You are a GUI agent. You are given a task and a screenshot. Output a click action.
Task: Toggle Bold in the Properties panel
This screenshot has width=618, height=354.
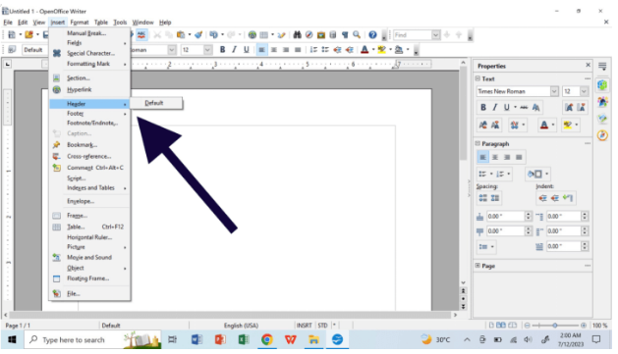(x=483, y=108)
